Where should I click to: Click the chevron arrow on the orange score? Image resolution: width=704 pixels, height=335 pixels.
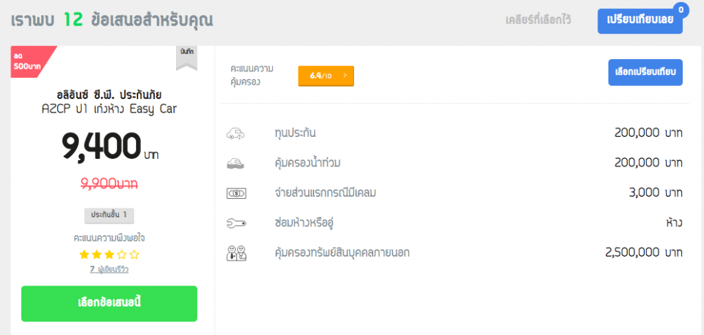[344, 76]
